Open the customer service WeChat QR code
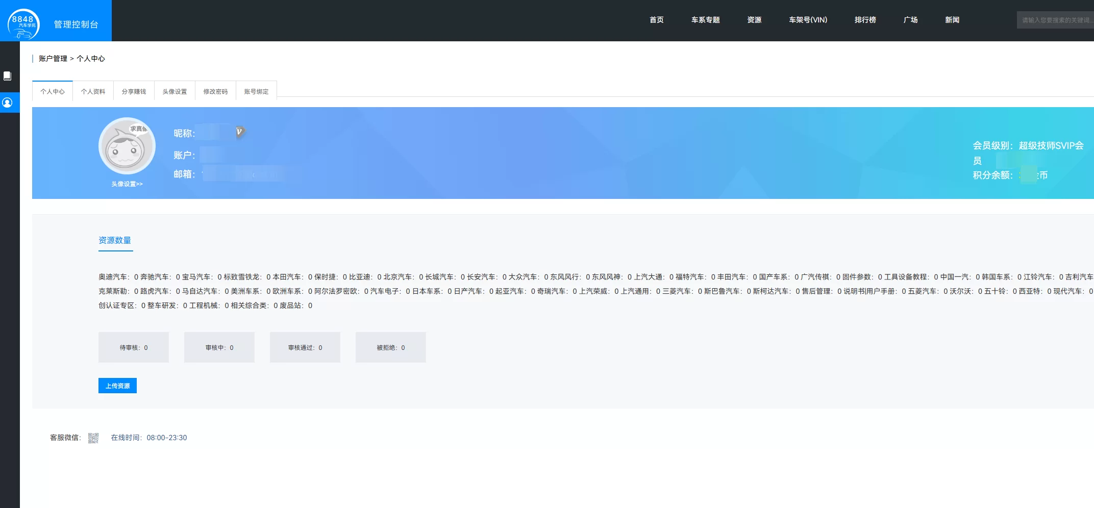 [93, 438]
